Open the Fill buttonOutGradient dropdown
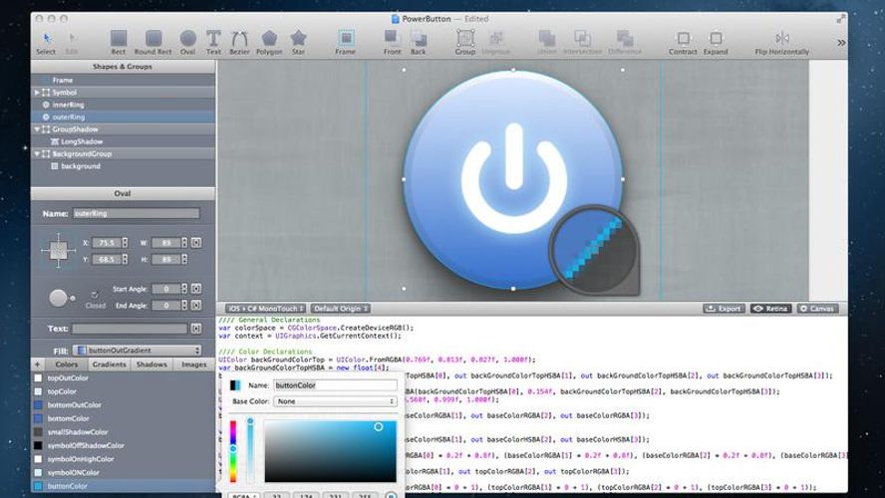The height and width of the screenshot is (498, 885). (138, 351)
